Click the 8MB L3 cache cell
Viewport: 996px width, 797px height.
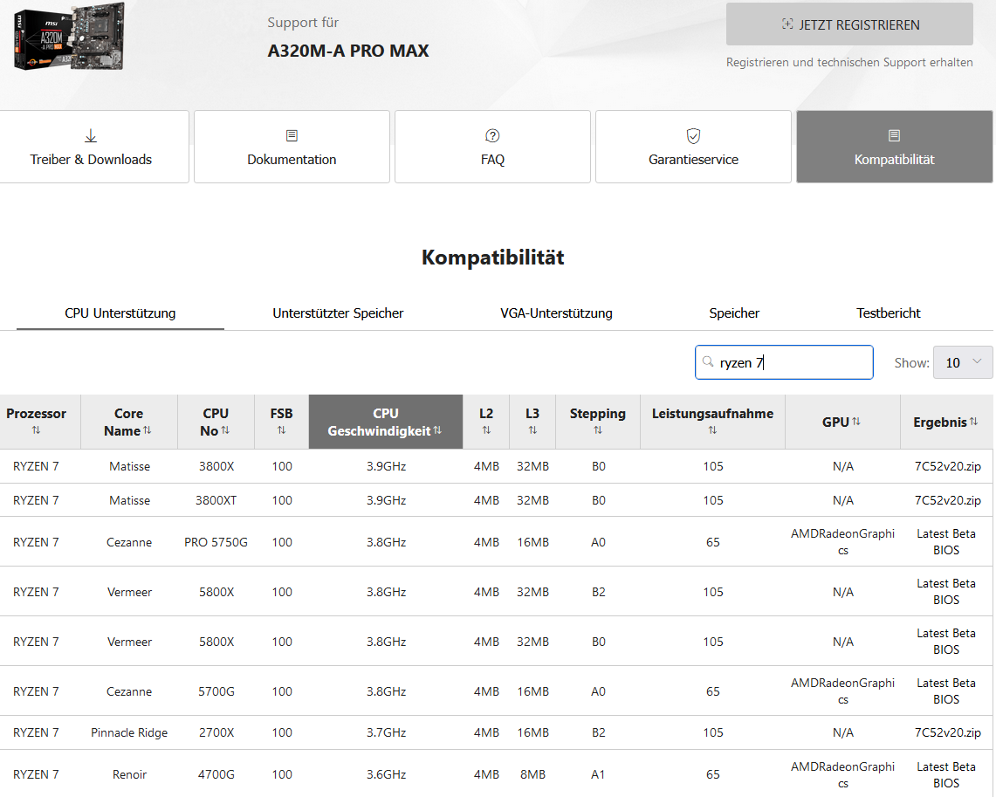tap(532, 775)
